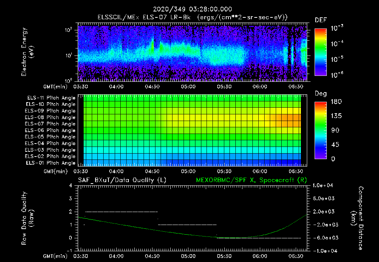Click the 04:30 tick under the pitch angle panel
Viewport: 379px width, 262px height.
tap(152, 171)
